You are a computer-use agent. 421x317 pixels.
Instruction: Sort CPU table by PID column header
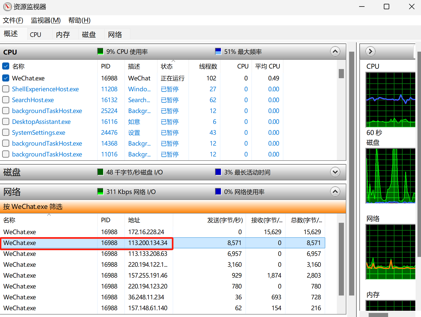coord(111,66)
